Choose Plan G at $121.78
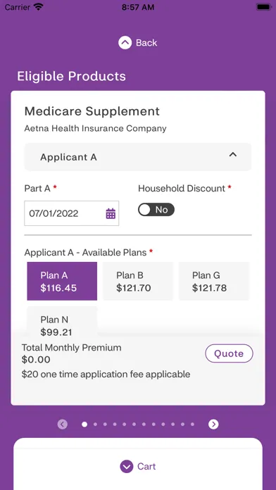Screen dimensions: 276x490 coord(214,281)
